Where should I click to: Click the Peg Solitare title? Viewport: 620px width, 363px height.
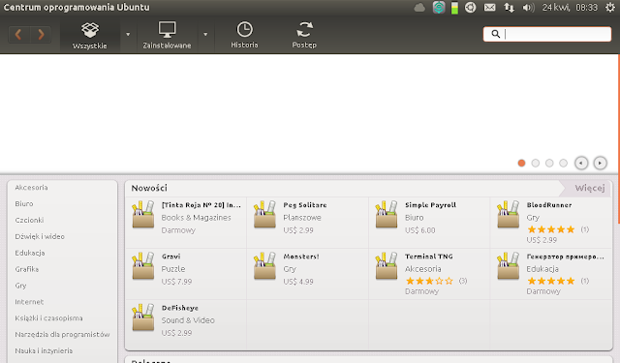[x=305, y=205]
